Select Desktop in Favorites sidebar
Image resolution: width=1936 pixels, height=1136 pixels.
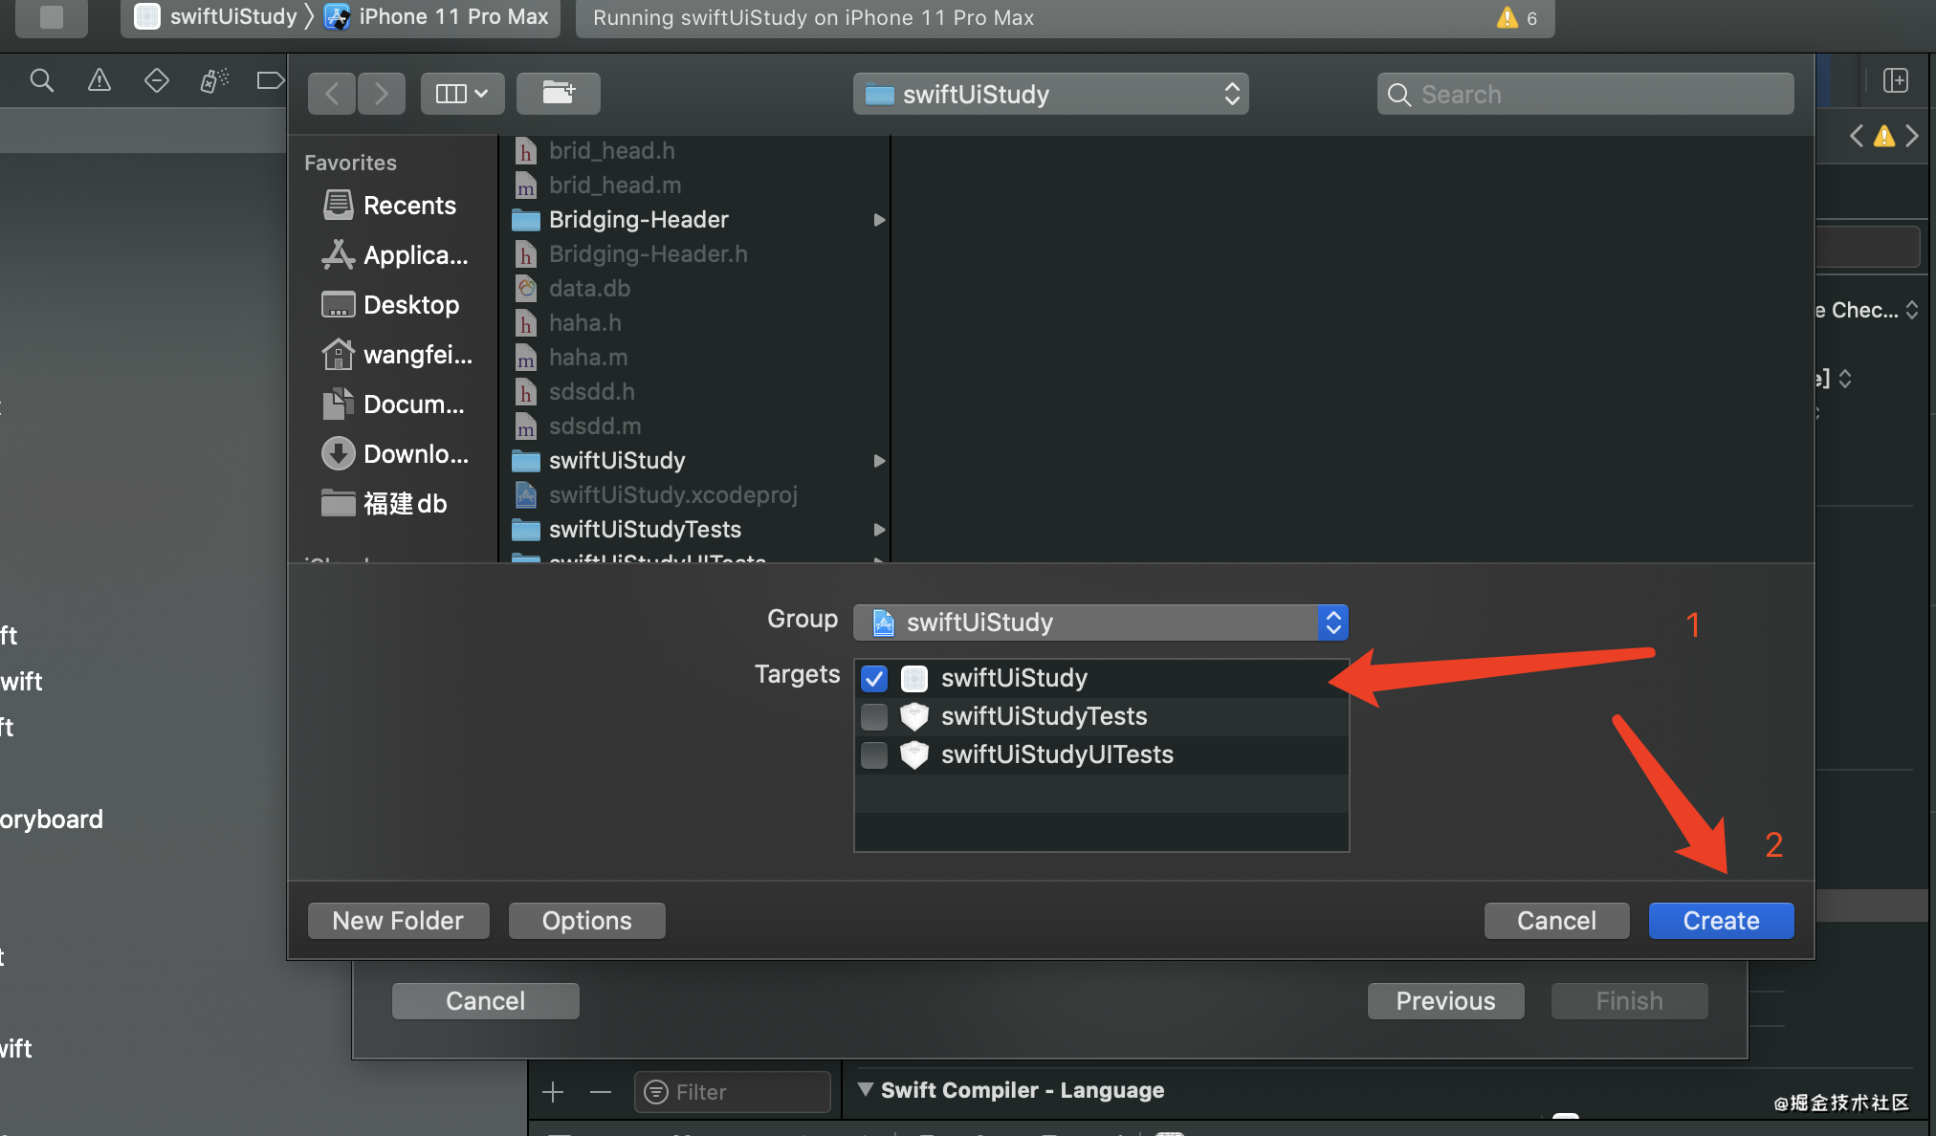point(410,305)
